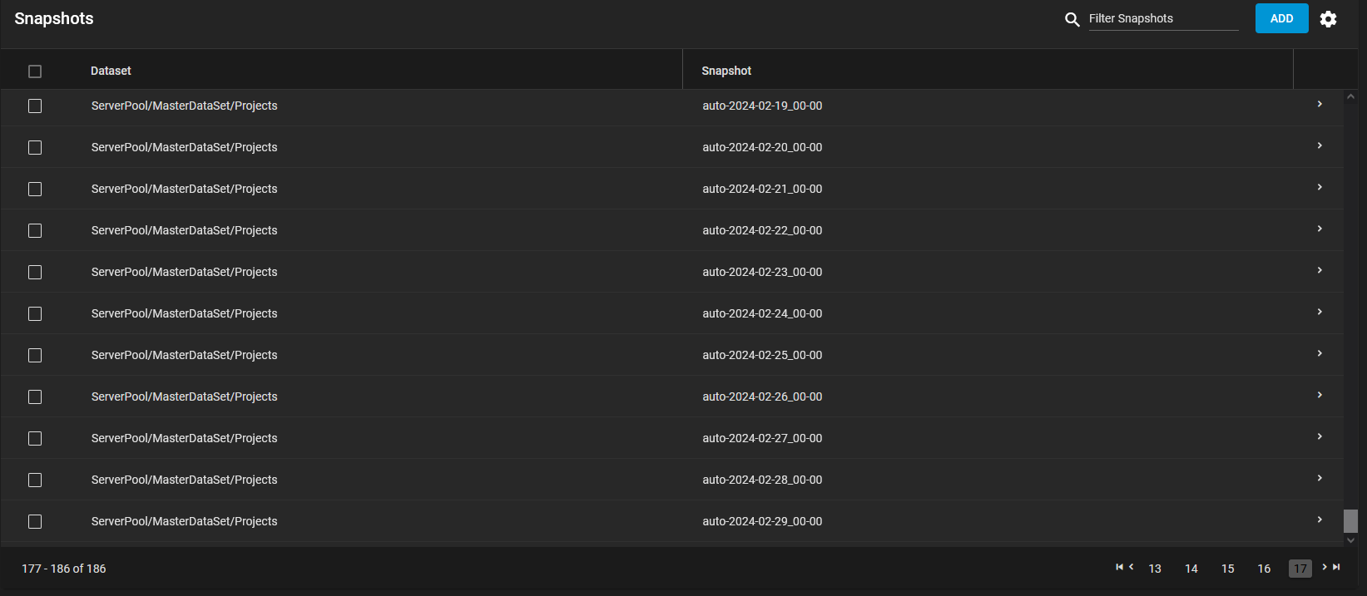Expand the auto-2024-02-29_00-00 row chevron

[x=1320, y=520]
